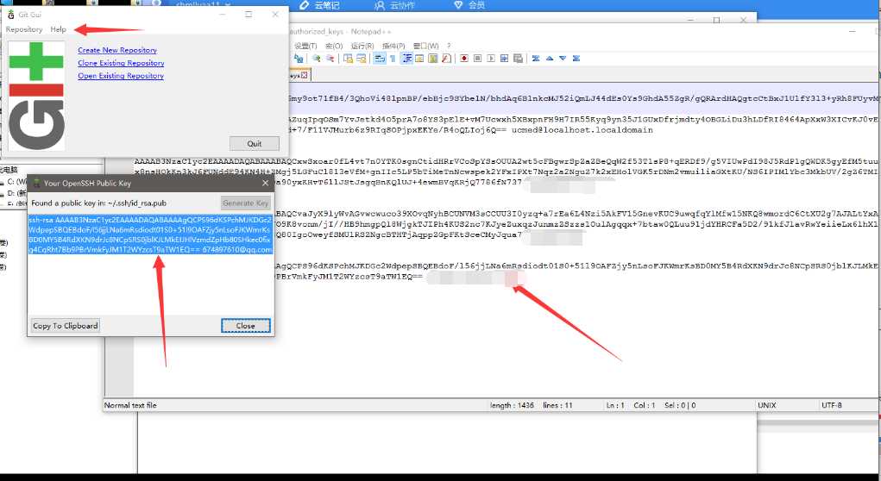The image size is (881, 481).
Task: Click the Zoom In toolbar icon
Action: click(x=317, y=59)
